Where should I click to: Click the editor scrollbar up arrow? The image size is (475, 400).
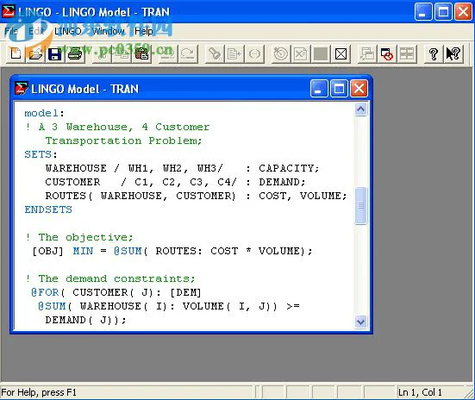point(360,109)
